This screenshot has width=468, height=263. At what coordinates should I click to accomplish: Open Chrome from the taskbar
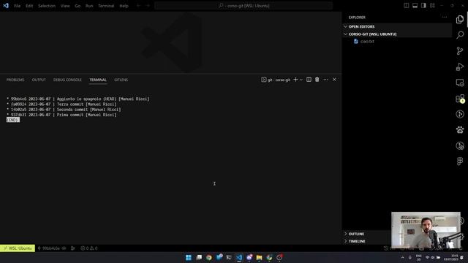[x=209, y=257]
